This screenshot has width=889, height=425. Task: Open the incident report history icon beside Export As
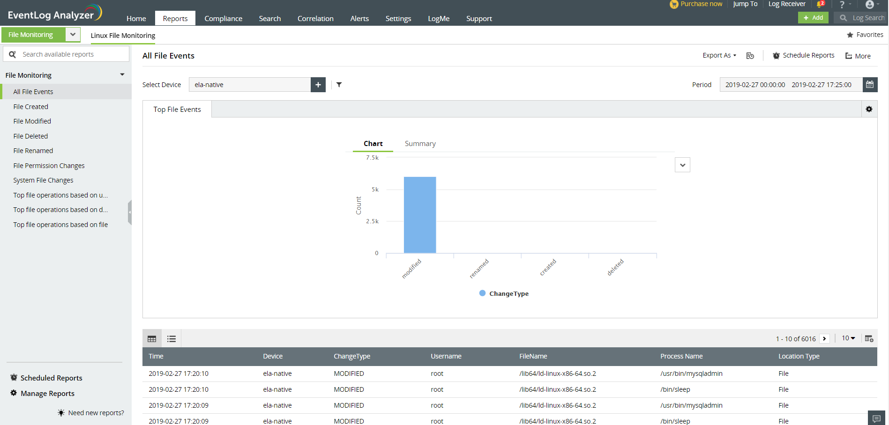tap(750, 56)
